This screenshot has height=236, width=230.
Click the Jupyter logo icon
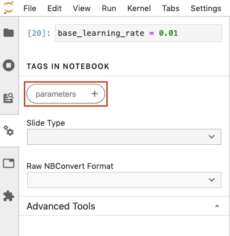(9, 7)
